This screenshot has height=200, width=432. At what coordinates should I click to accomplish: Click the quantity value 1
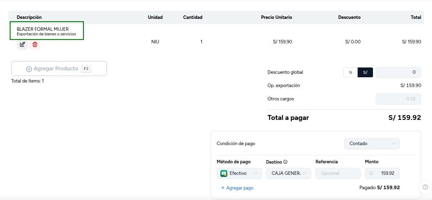[201, 42]
